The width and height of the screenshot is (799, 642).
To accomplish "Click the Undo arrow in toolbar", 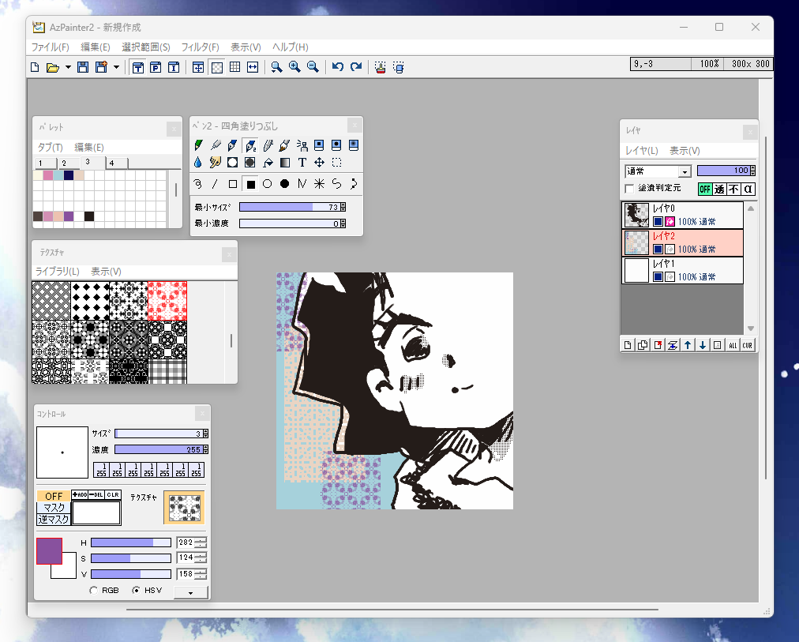I will pos(338,67).
